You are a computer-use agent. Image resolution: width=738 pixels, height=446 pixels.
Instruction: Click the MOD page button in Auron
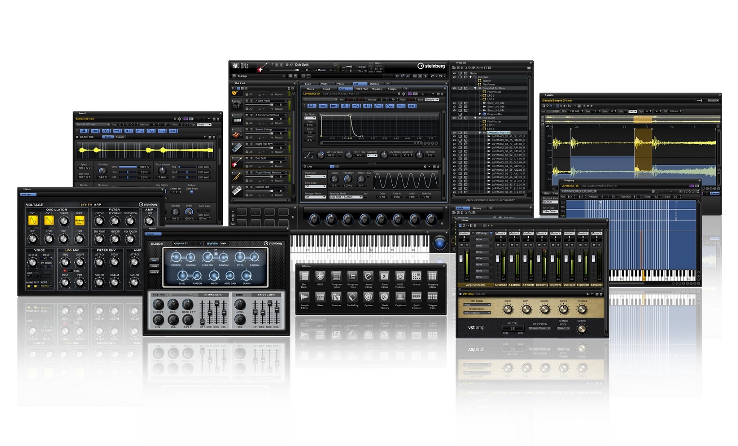click(154, 266)
